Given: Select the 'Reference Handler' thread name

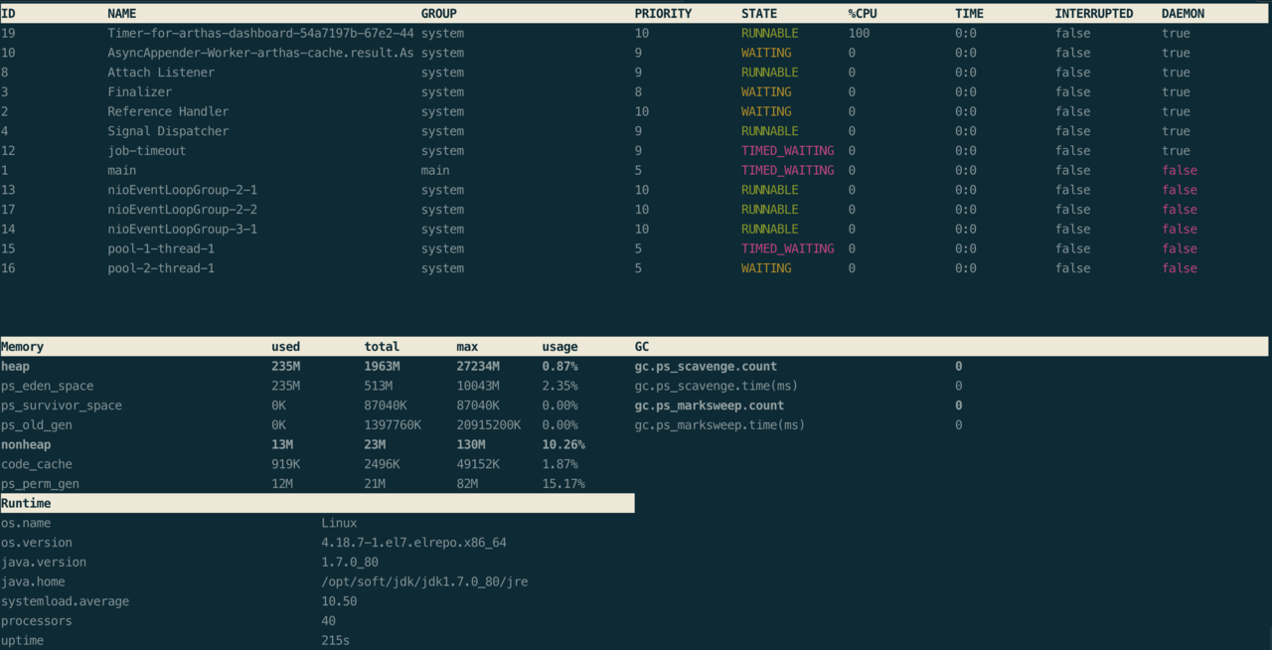Looking at the screenshot, I should [168, 111].
